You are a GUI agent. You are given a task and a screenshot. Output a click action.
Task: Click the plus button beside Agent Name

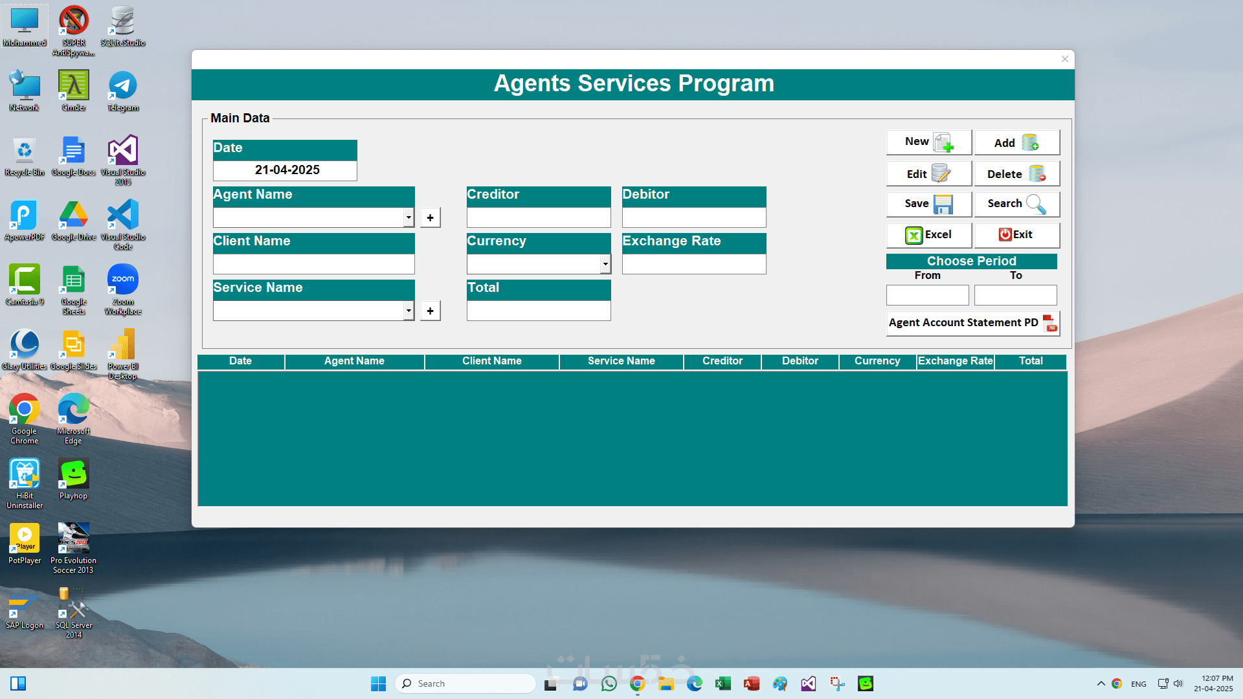click(431, 217)
